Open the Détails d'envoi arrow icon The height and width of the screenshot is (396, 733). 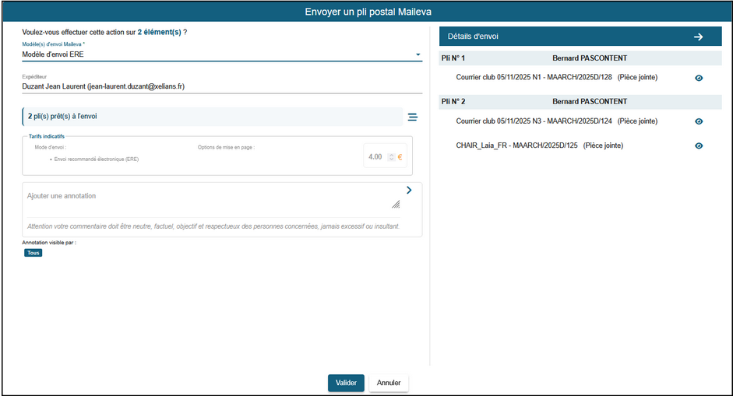(x=698, y=37)
